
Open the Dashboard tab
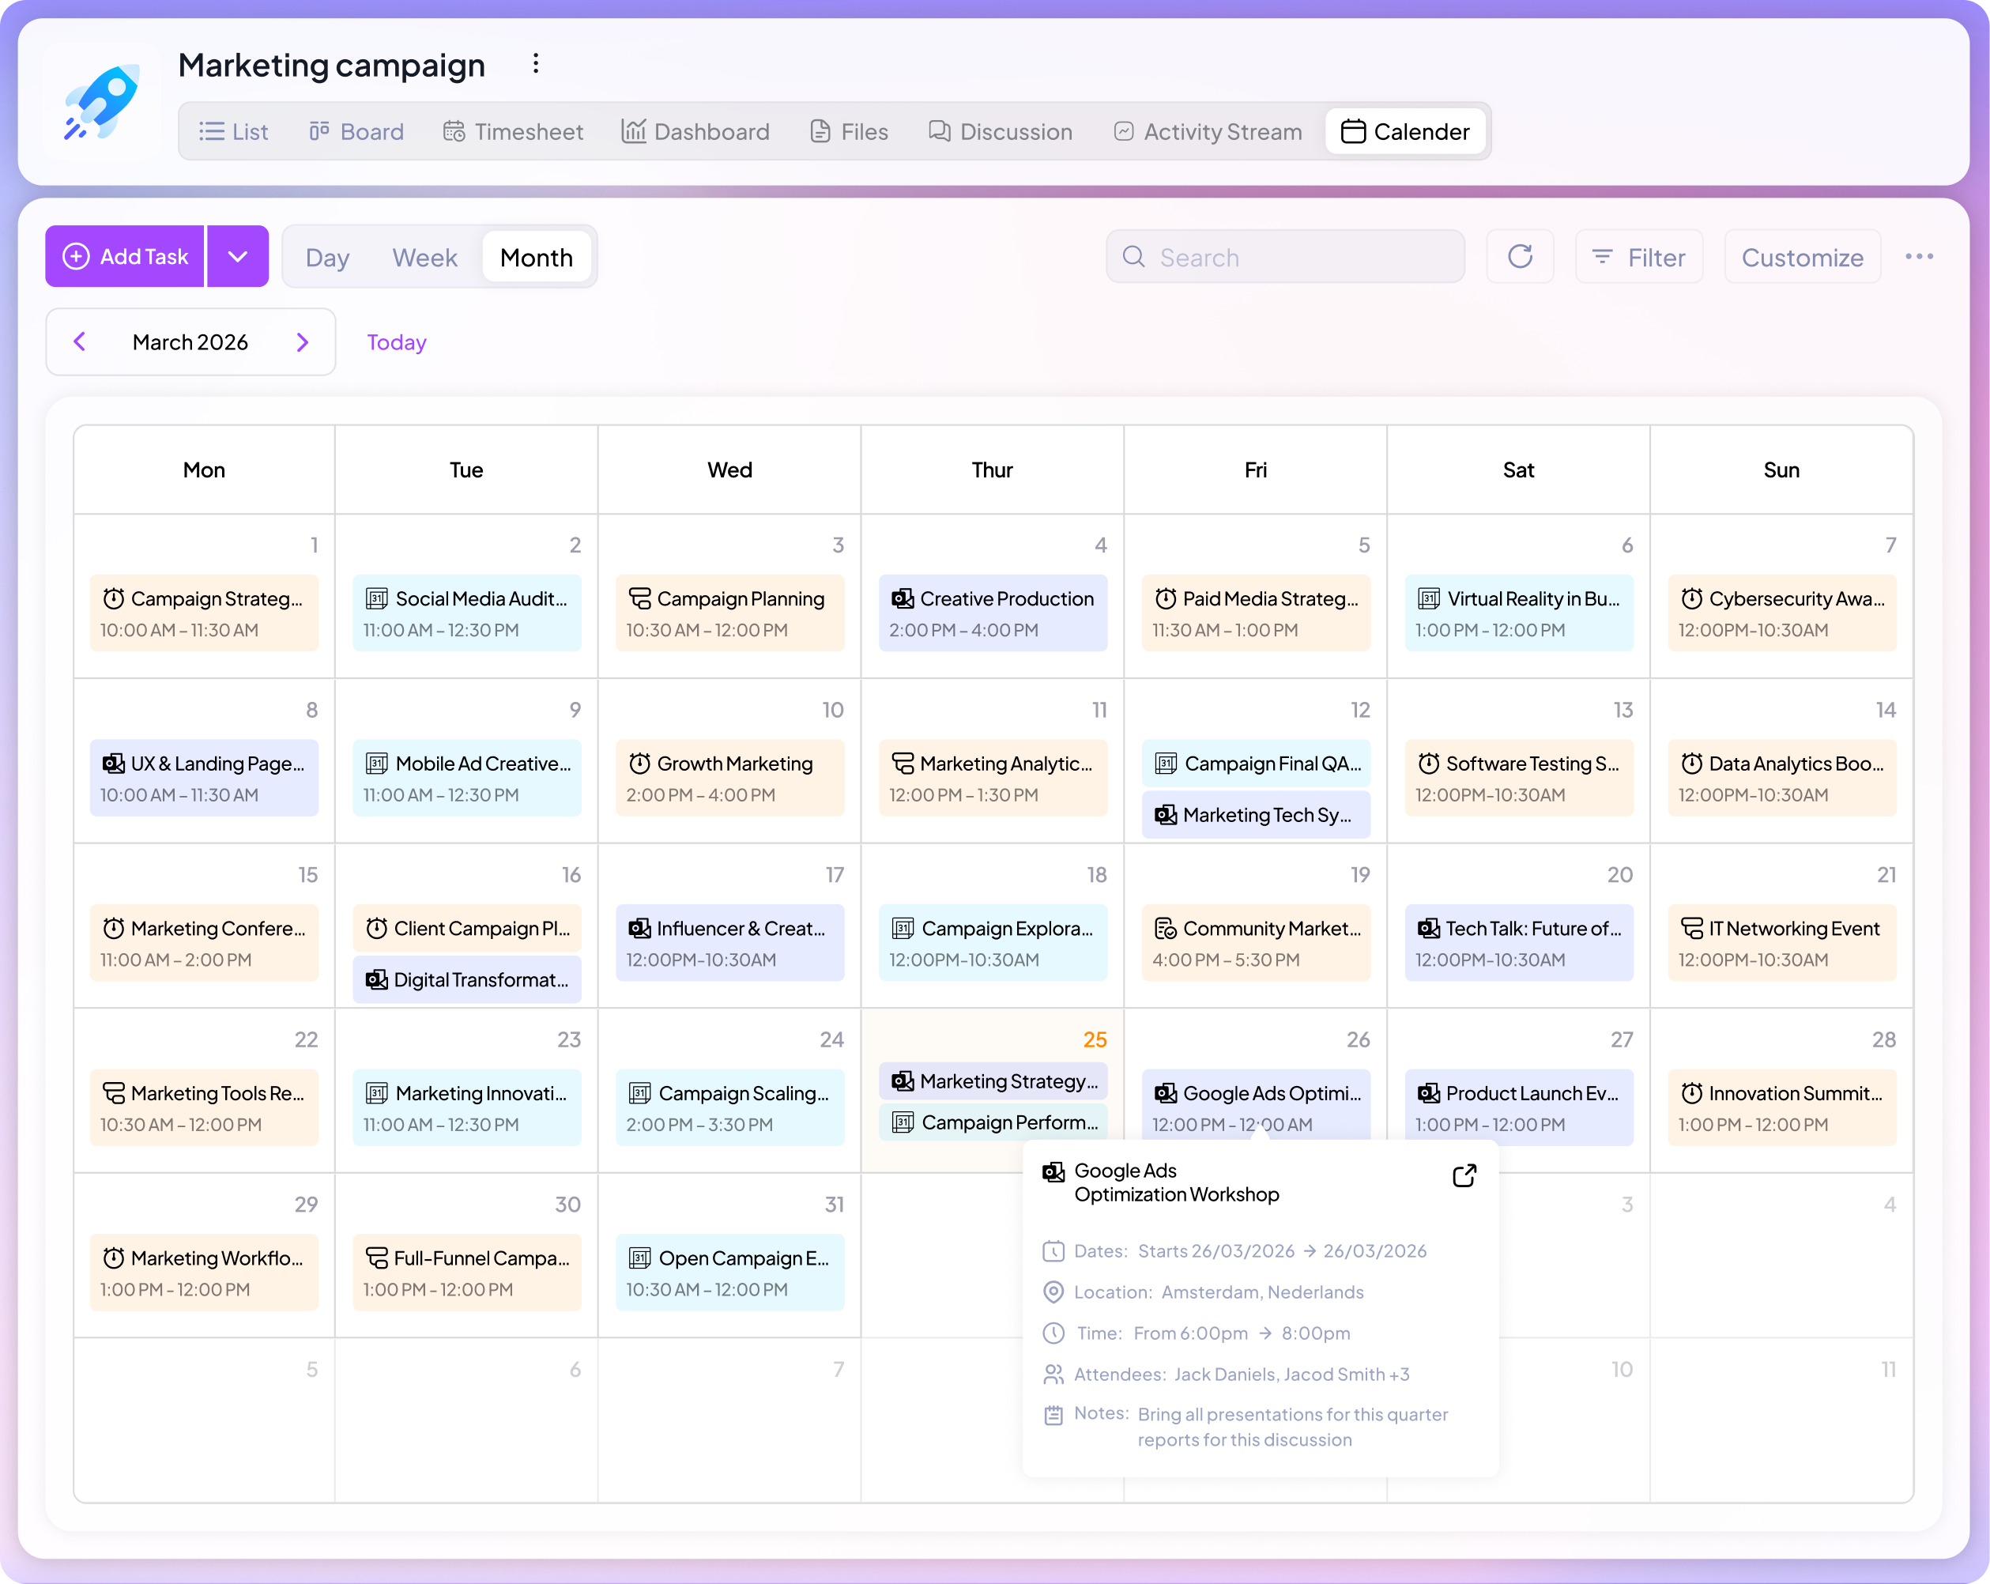tap(695, 132)
